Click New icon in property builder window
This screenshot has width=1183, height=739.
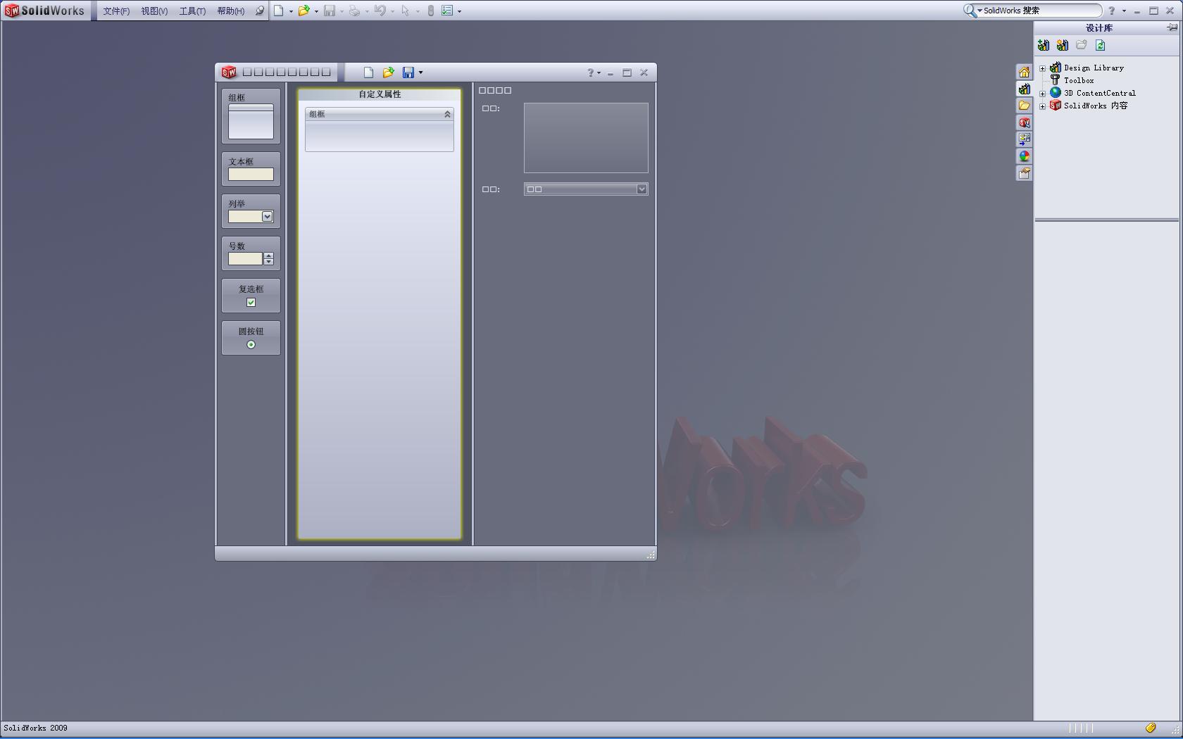coord(368,72)
